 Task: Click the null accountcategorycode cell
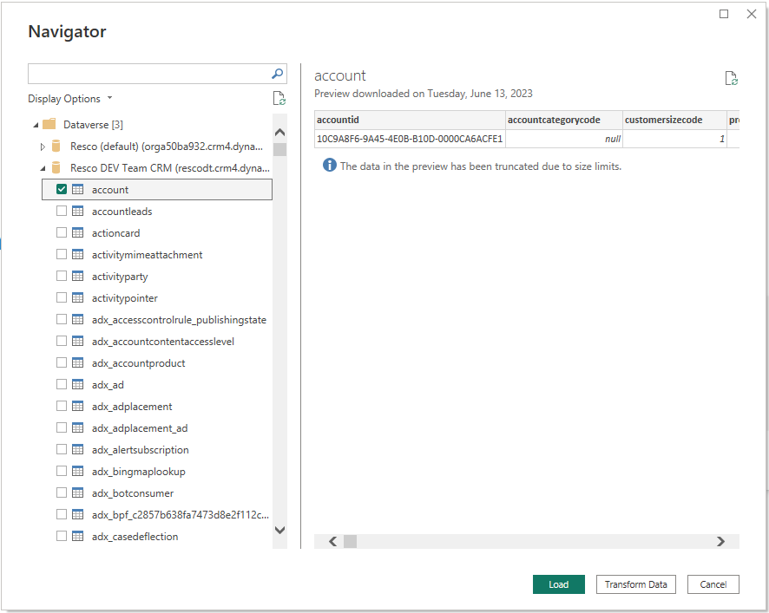(564, 139)
